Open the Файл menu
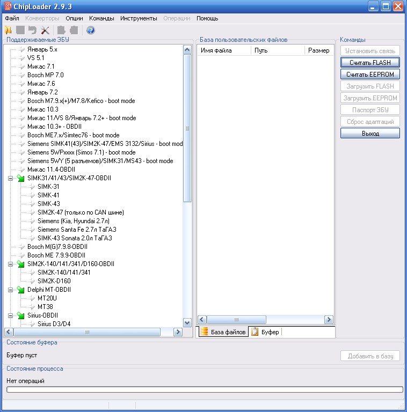 [x=12, y=18]
